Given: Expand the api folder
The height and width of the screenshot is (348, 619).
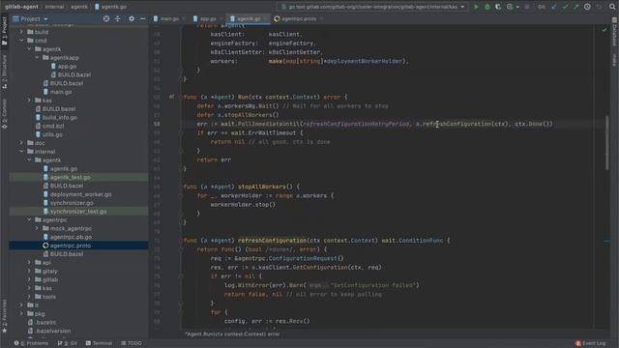Looking at the screenshot, I should (29, 262).
